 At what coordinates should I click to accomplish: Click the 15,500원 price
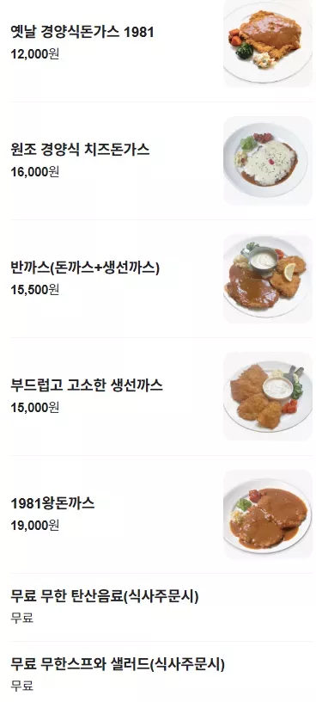[x=35, y=290]
